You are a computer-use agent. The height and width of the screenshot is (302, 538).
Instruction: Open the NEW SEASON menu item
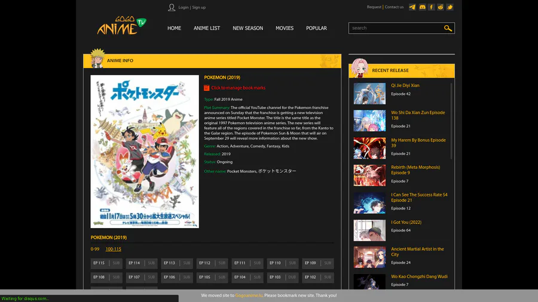pos(247,28)
